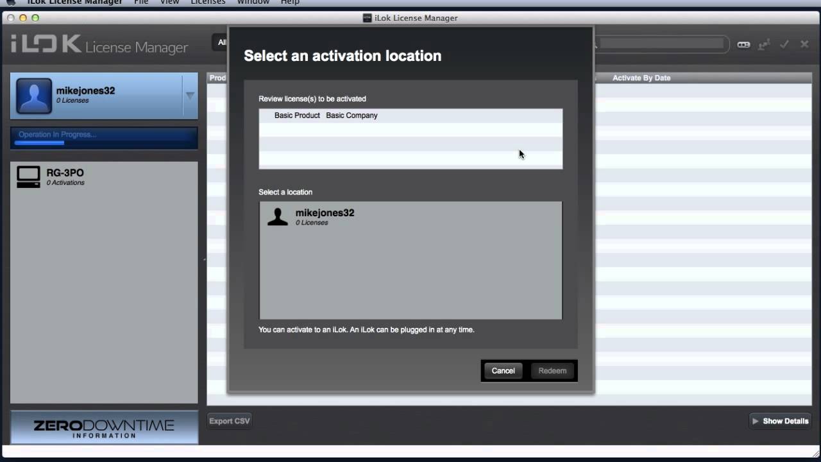This screenshot has height=462, width=821.
Task: Click the Operation In Progress bar
Action: [x=104, y=138]
